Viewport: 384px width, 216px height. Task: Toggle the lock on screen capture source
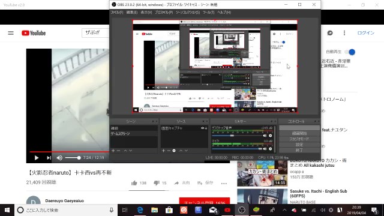pos(206,128)
